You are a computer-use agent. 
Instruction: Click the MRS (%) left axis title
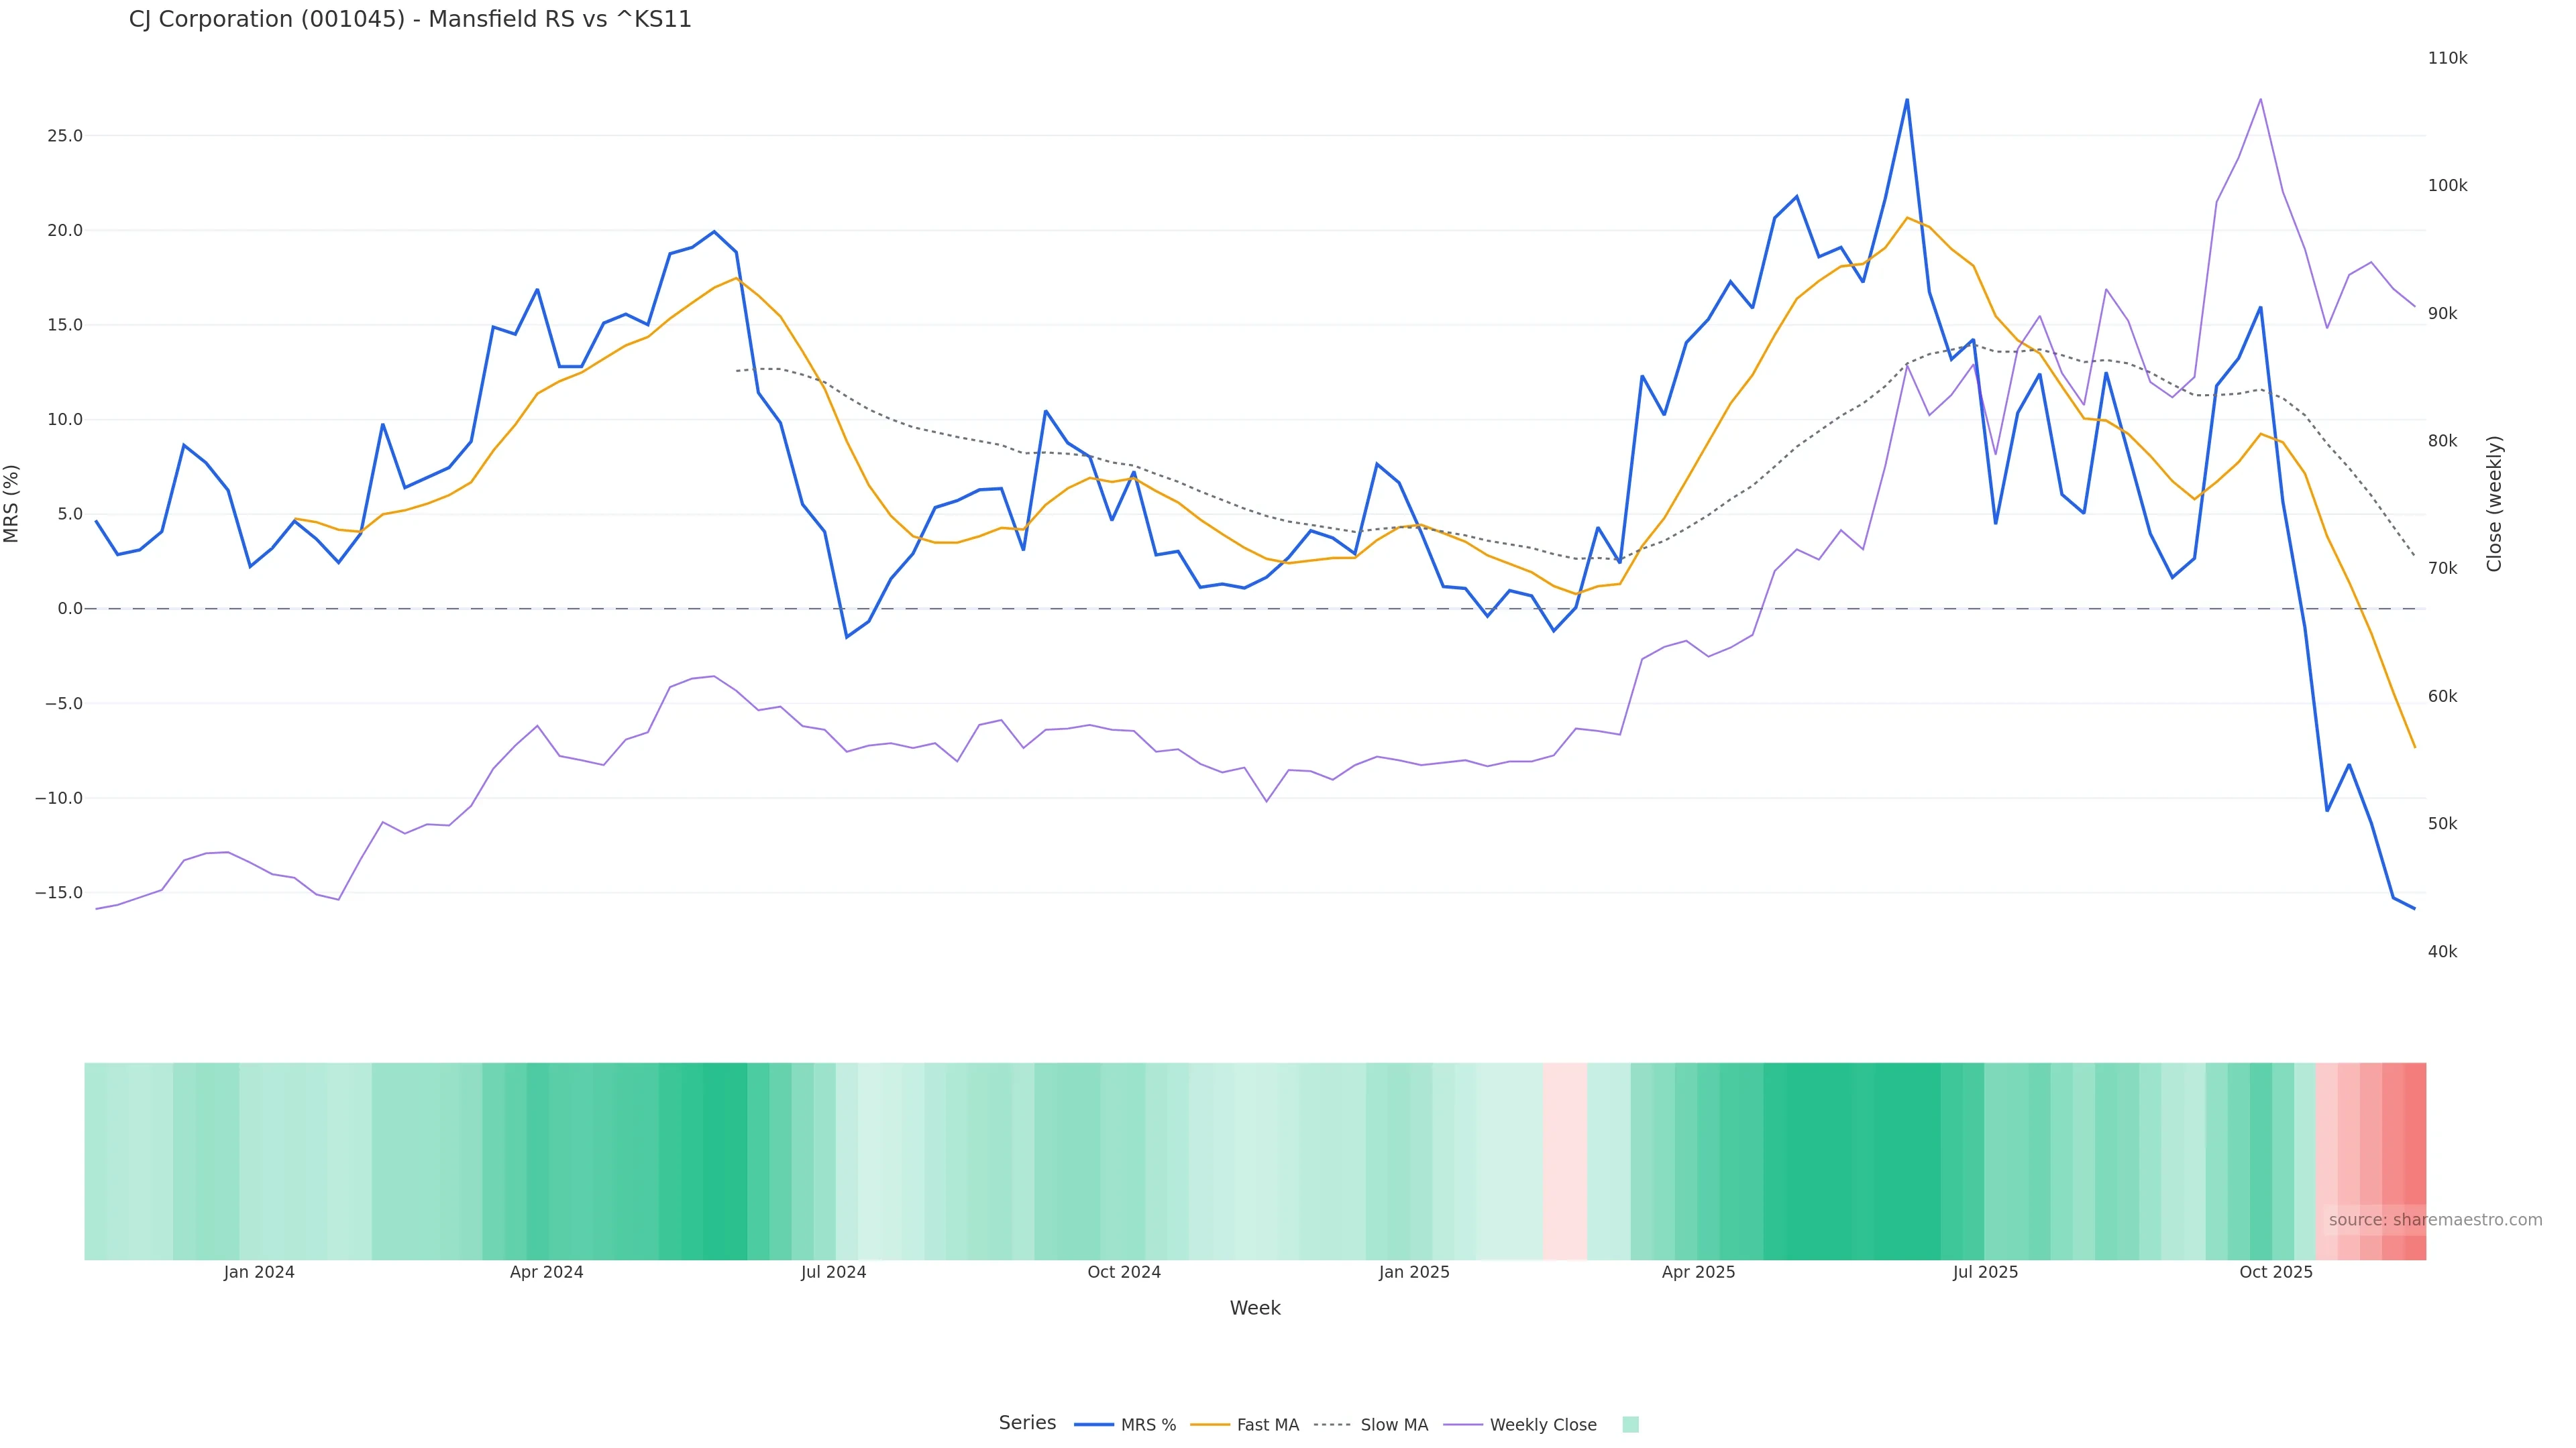pos(12,503)
